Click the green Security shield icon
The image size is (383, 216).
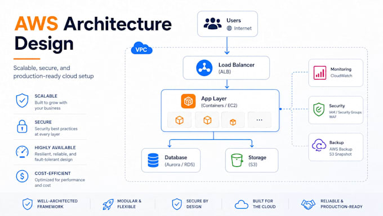tap(319, 109)
